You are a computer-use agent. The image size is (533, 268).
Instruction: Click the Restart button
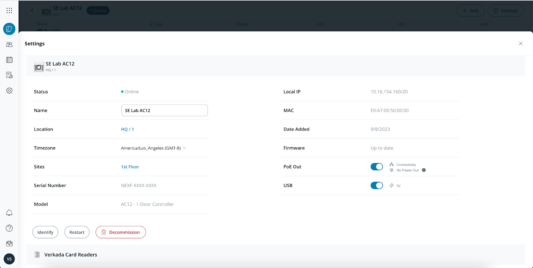coord(77,232)
